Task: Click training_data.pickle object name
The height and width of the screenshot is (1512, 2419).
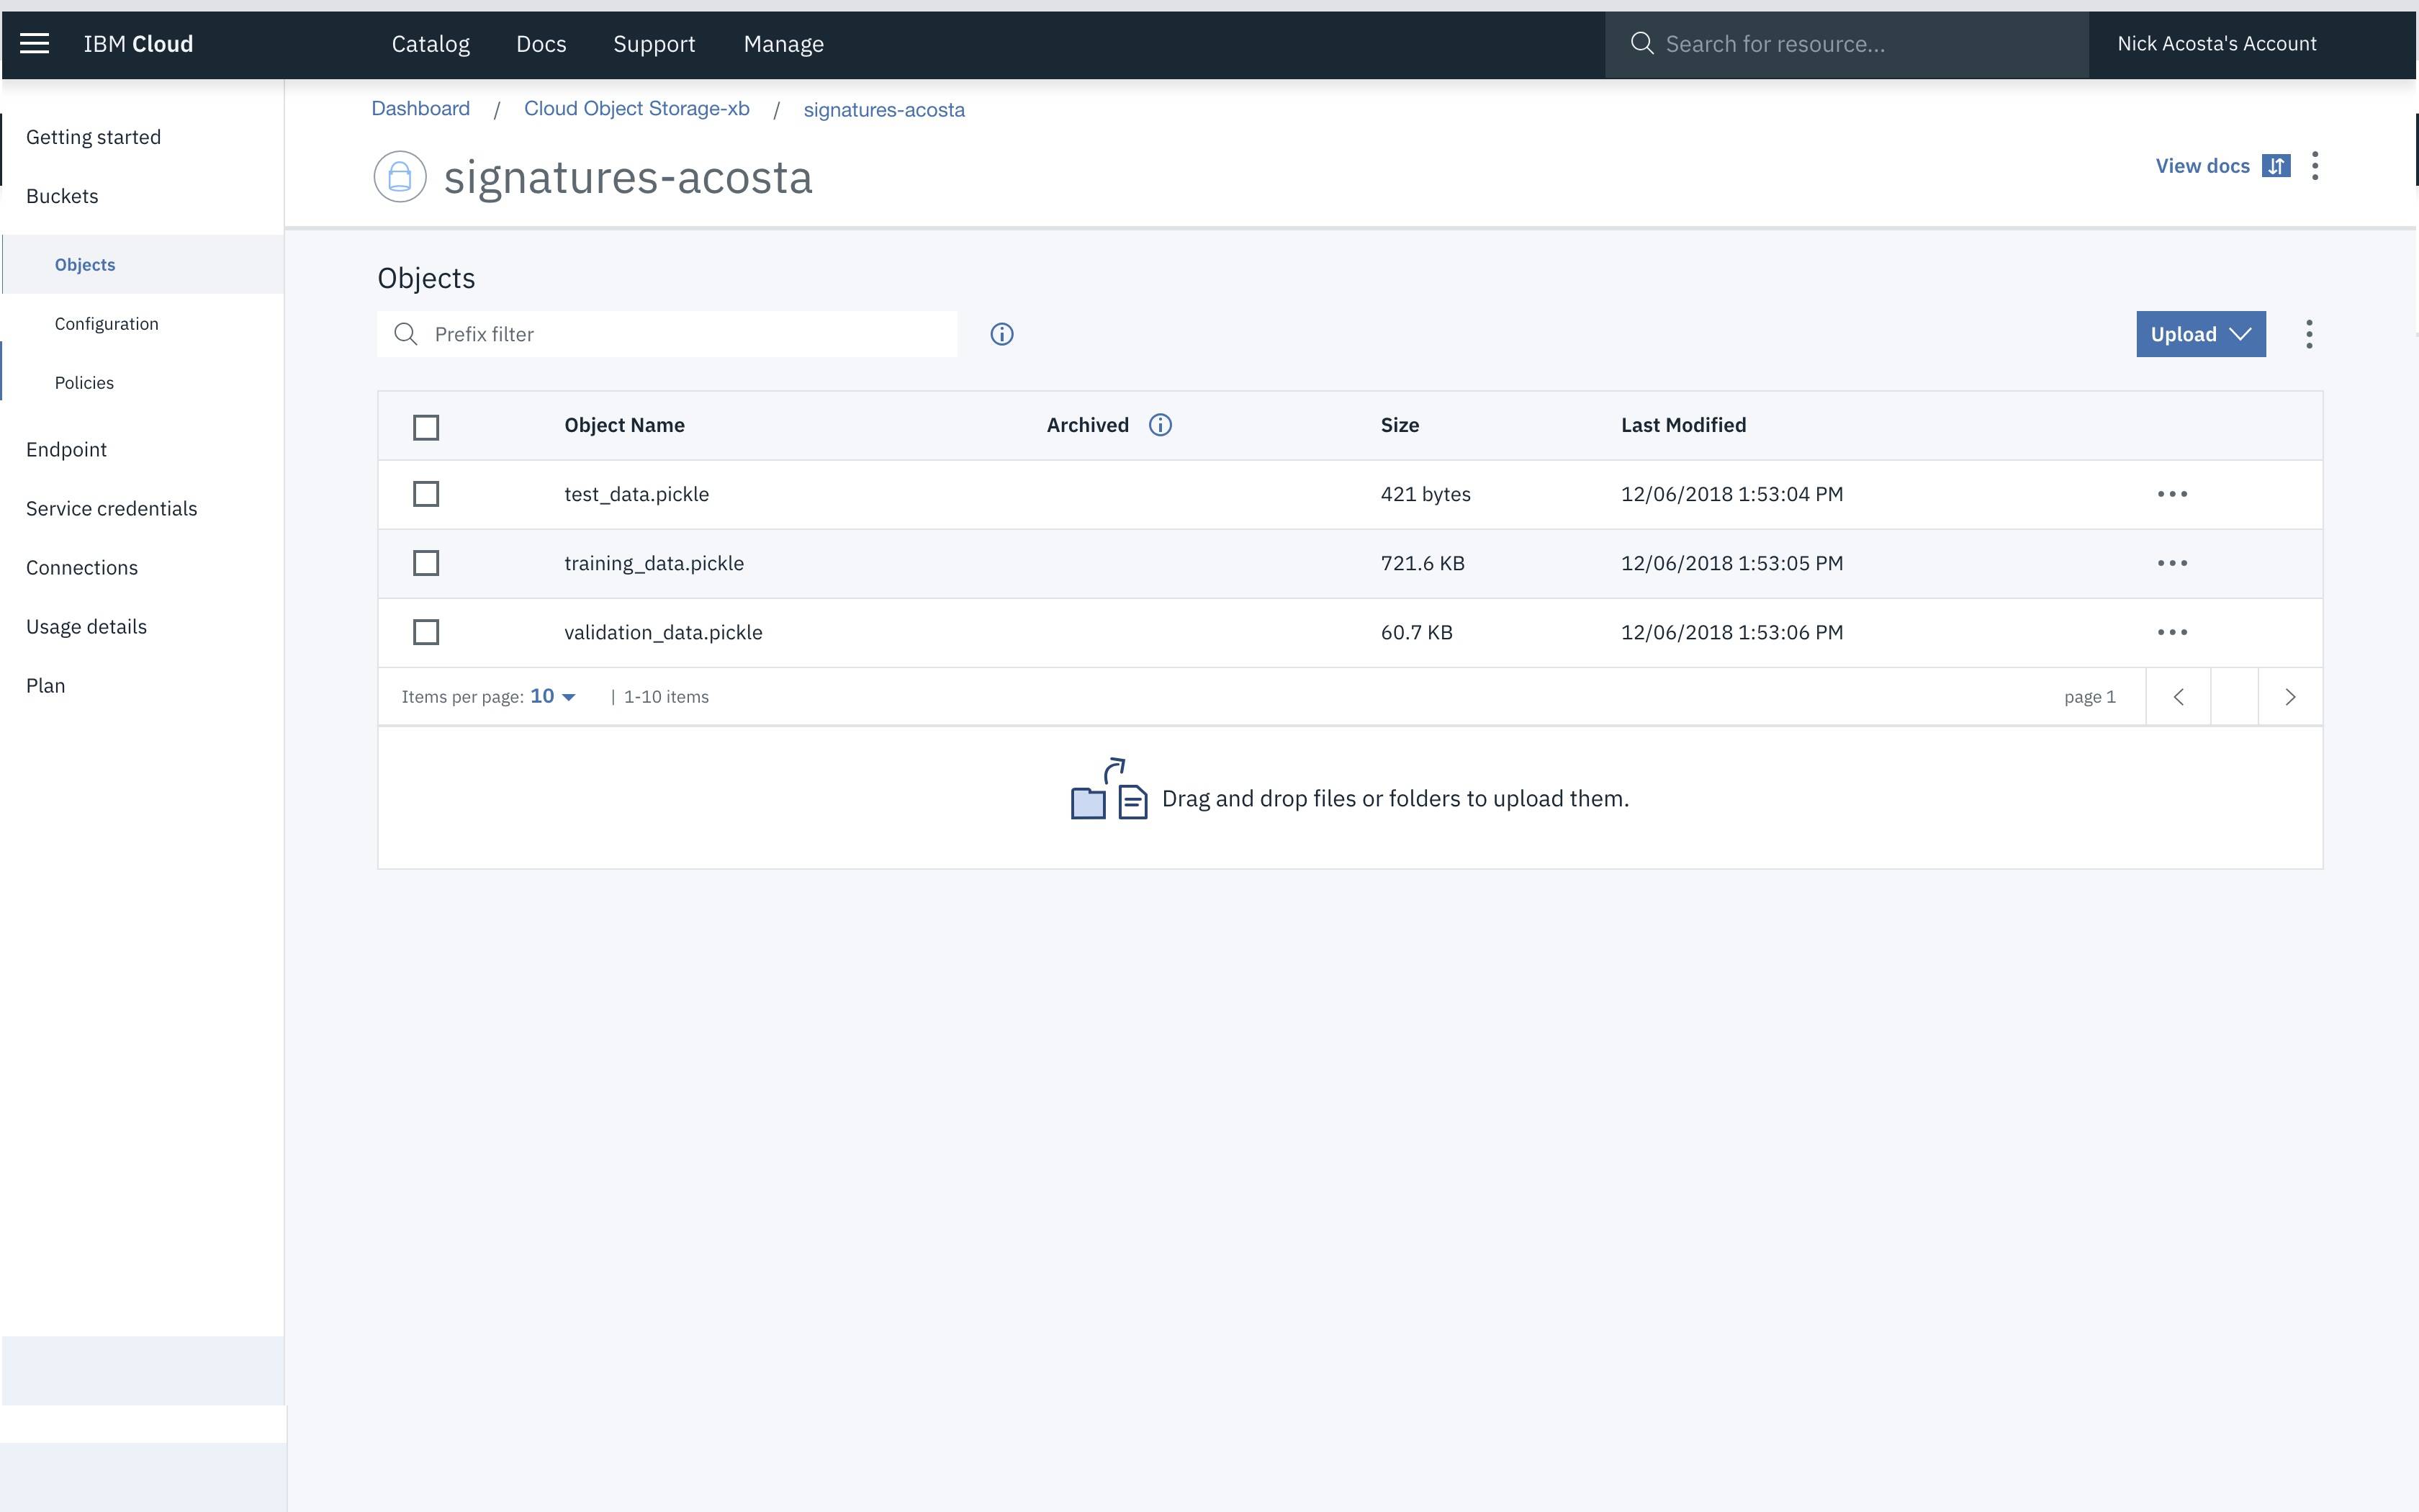Action: [654, 563]
